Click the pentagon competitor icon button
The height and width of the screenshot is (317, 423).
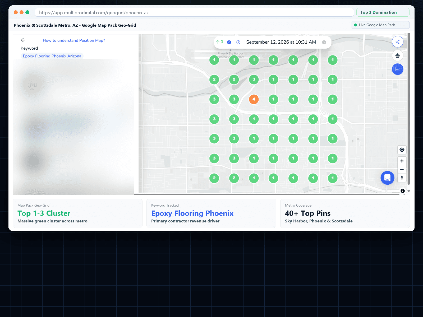pyautogui.click(x=397, y=55)
